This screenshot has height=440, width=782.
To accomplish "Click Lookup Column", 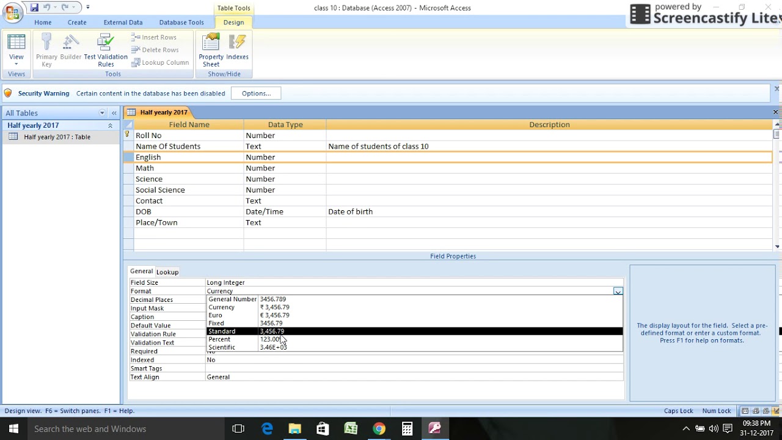I will coord(159,62).
